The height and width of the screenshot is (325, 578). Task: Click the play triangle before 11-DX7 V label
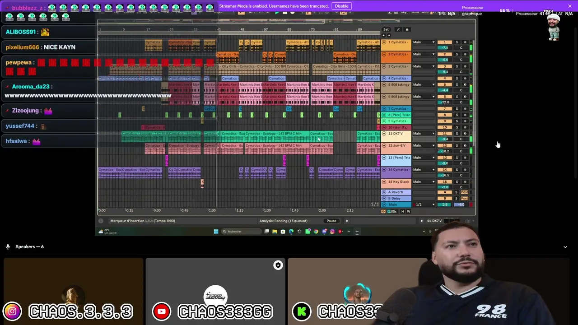point(422,221)
